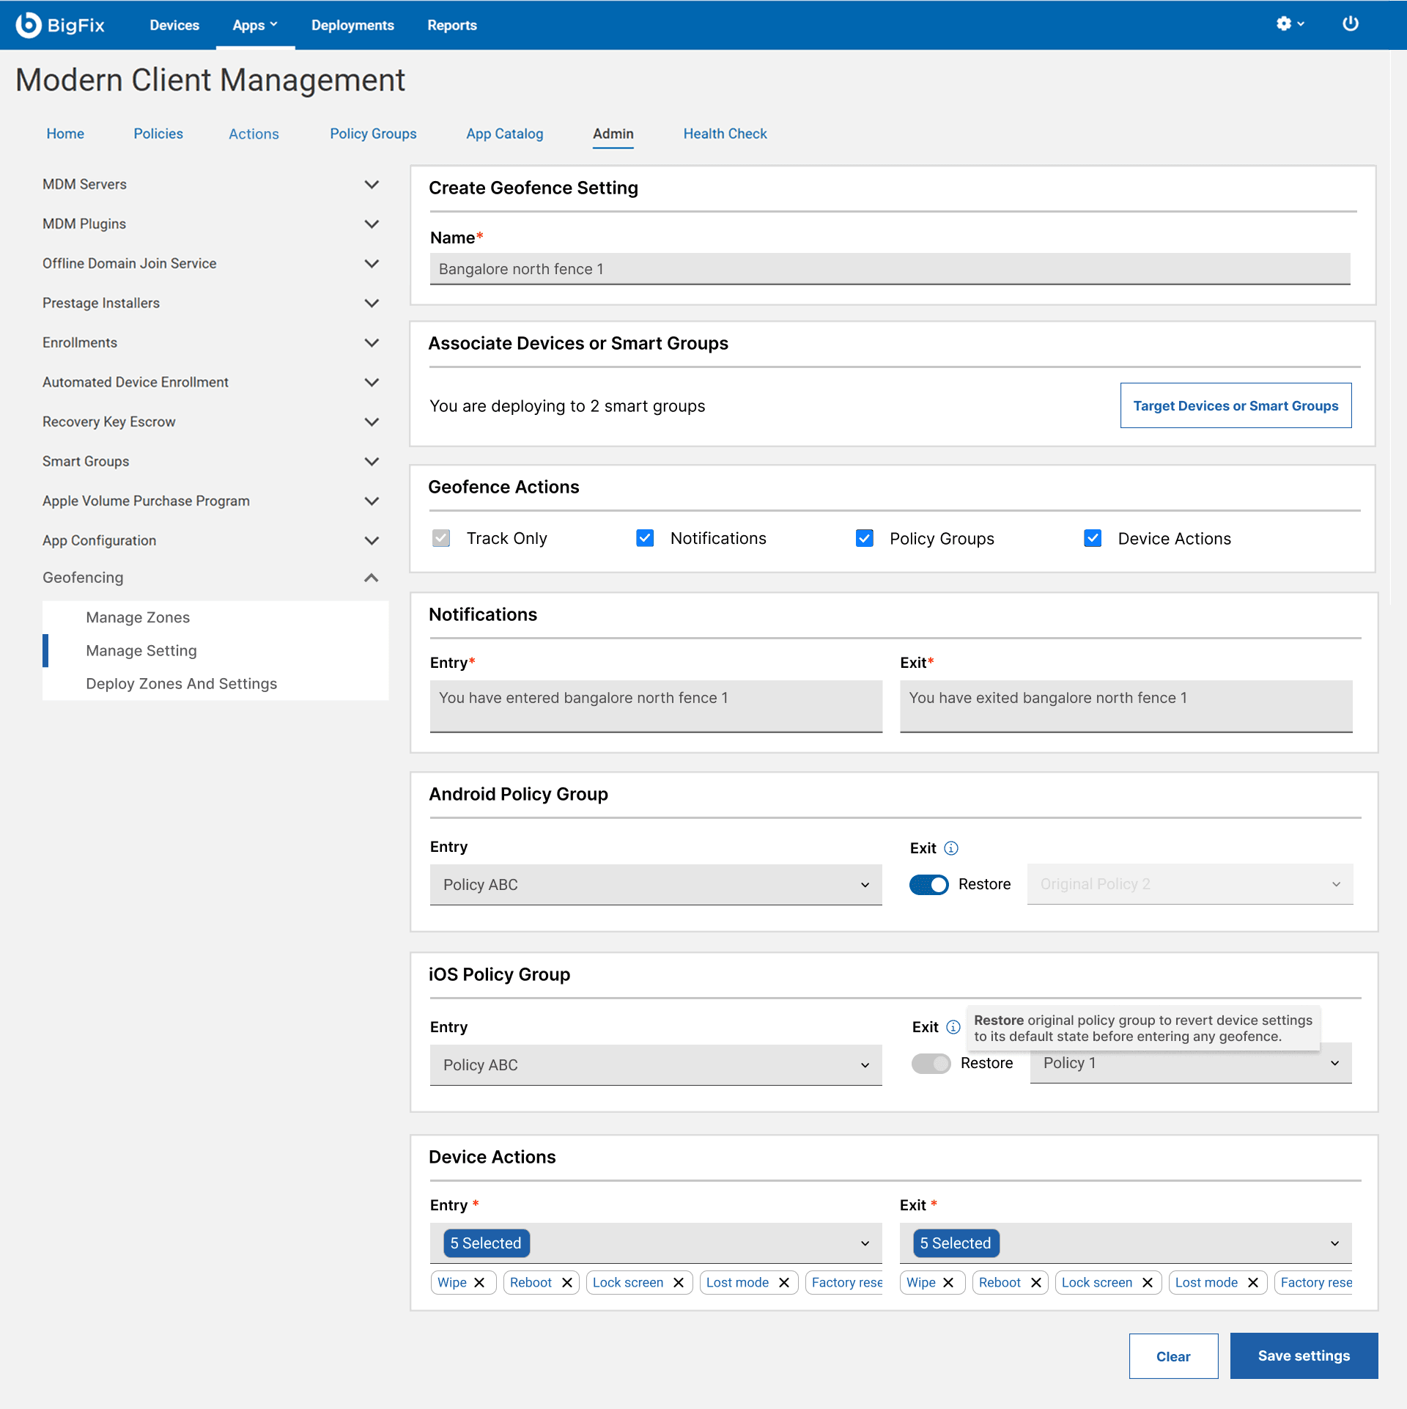Turn on iOS Restore toggle
Image resolution: width=1407 pixels, height=1409 pixels.
click(x=931, y=1064)
